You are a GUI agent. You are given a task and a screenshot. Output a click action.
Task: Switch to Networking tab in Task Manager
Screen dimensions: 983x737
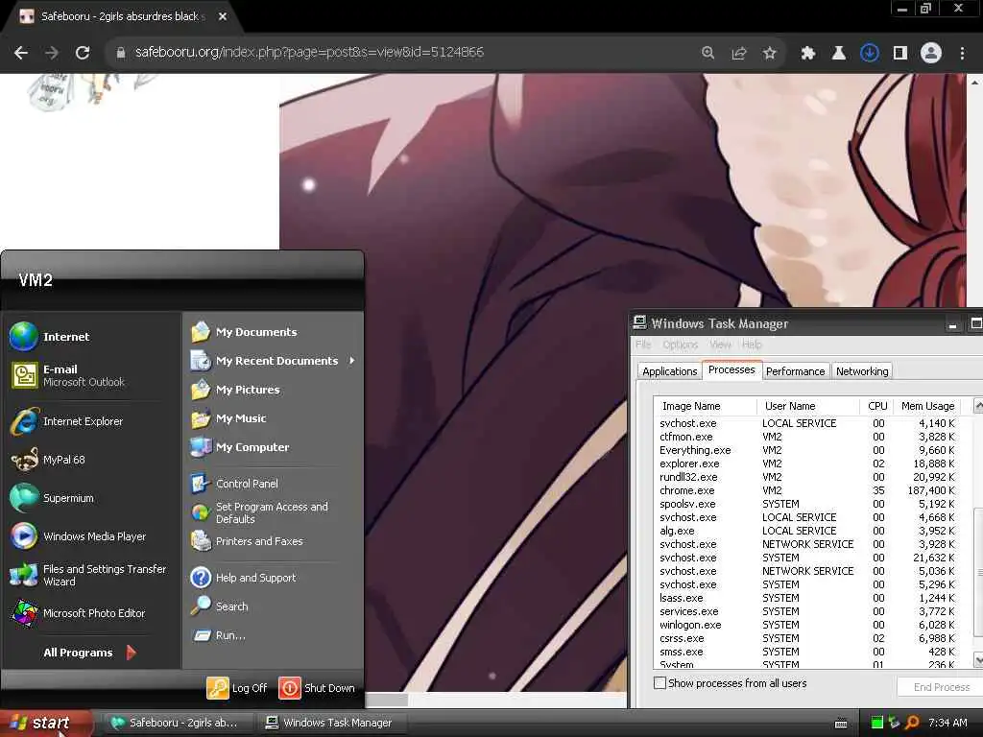[x=862, y=371]
